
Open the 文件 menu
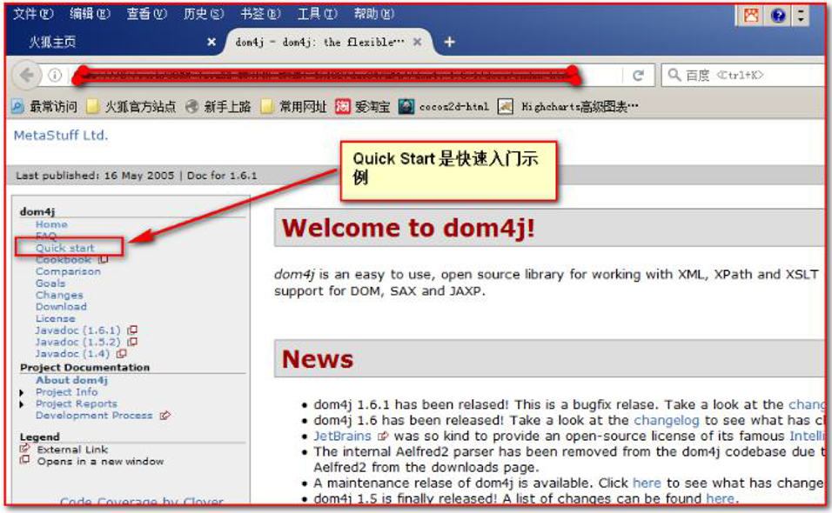pos(32,14)
